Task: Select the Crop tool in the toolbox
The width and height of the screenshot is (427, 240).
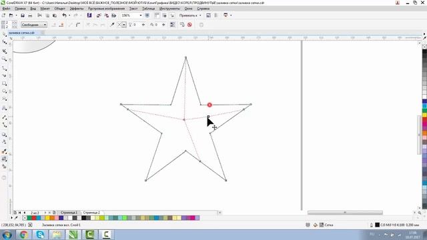Action: coord(4,51)
